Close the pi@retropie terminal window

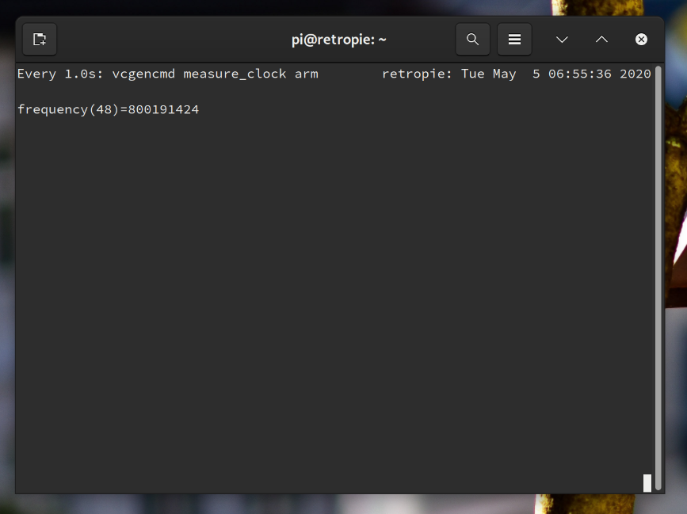[641, 40]
